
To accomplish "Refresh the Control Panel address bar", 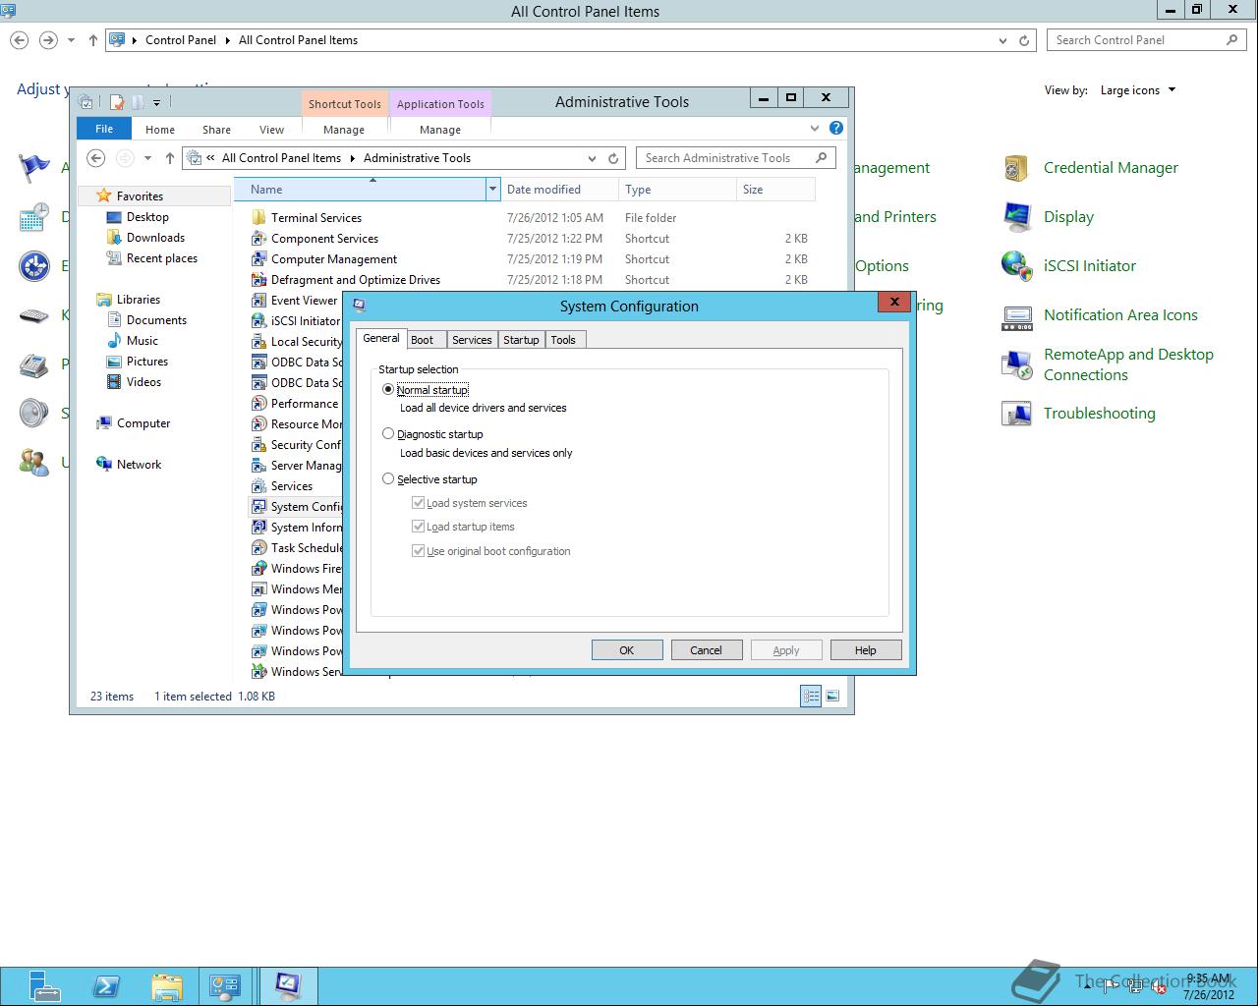I will [x=1024, y=40].
